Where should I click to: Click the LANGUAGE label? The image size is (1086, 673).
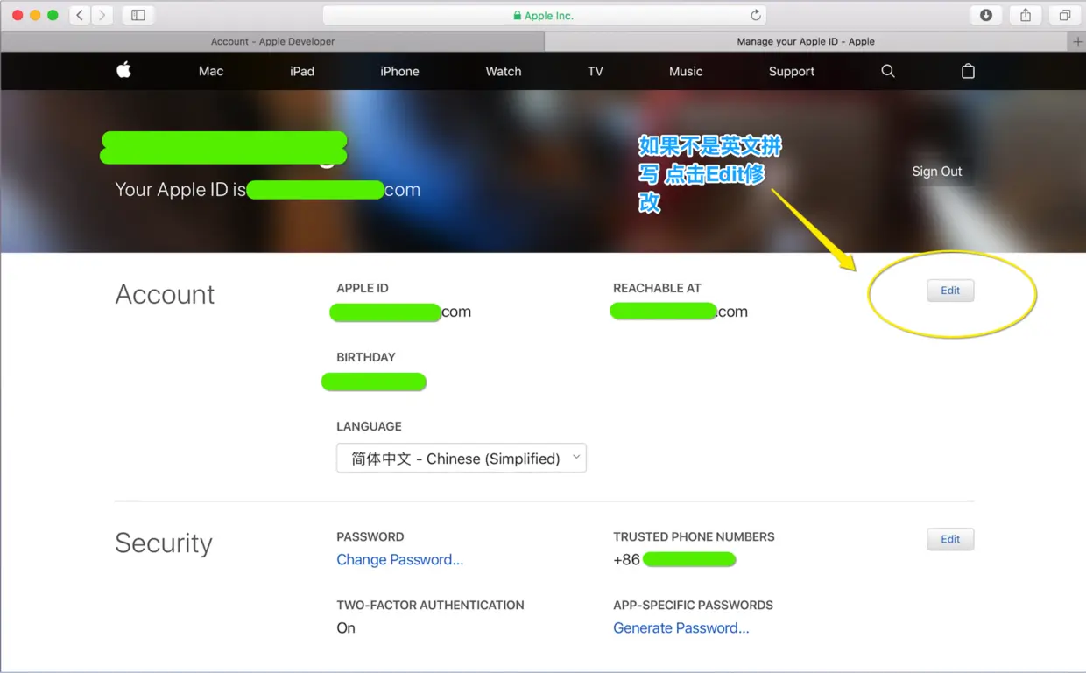pos(369,426)
